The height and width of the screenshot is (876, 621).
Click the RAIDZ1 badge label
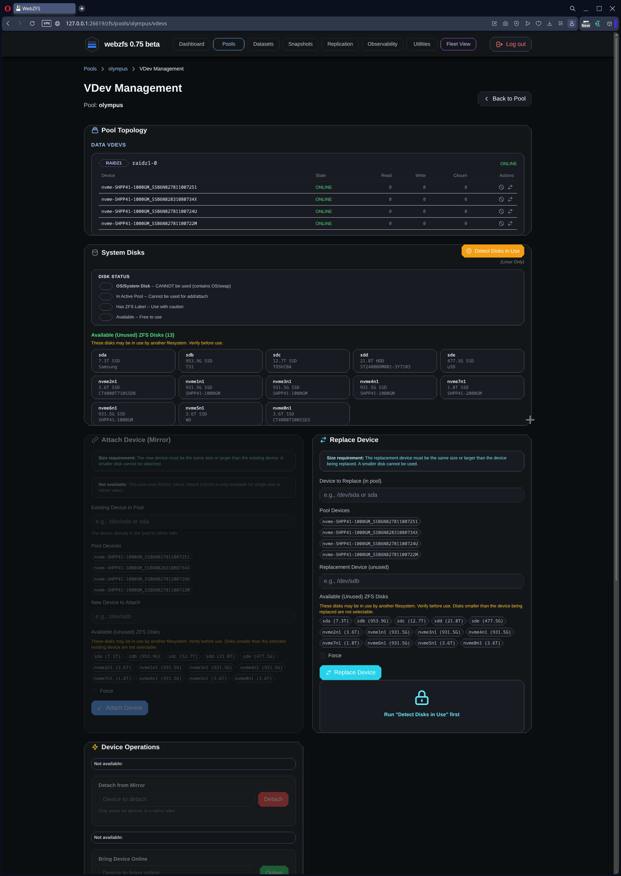tap(114, 163)
